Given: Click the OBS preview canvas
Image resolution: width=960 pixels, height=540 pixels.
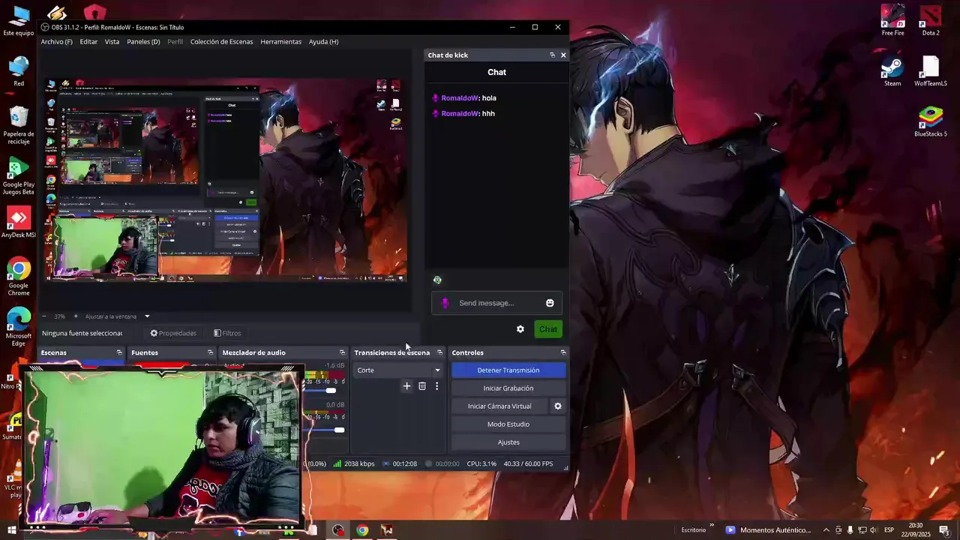Looking at the screenshot, I should [x=225, y=179].
